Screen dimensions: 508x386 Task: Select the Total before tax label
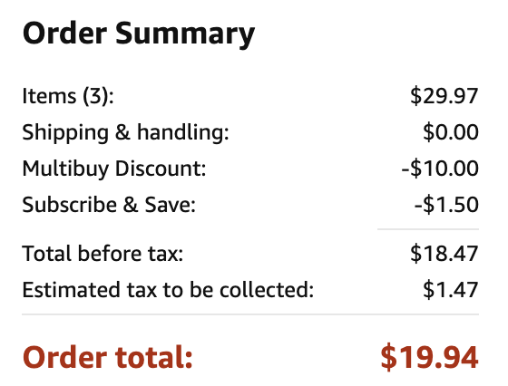pyautogui.click(x=103, y=254)
